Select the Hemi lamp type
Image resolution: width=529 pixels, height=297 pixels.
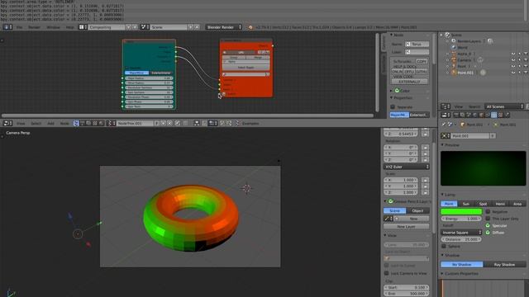point(500,204)
